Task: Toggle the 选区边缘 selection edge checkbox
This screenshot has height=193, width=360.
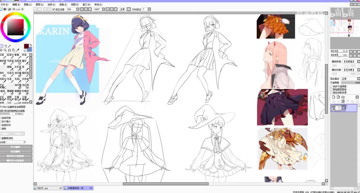Action: click(x=54, y=9)
